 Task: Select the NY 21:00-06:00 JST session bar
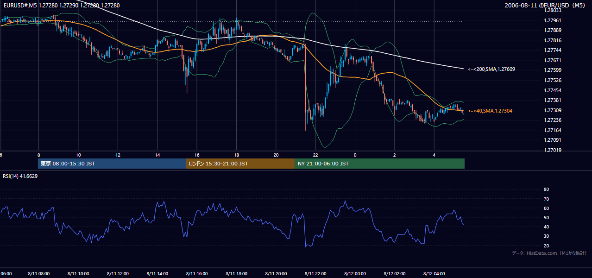[x=379, y=164]
